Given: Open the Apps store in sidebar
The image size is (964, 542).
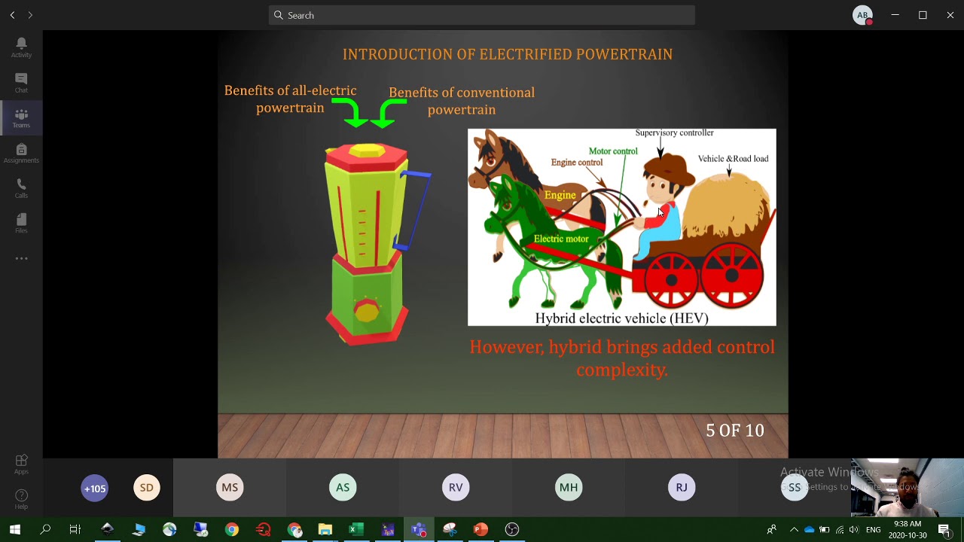Looking at the screenshot, I should coord(21,464).
